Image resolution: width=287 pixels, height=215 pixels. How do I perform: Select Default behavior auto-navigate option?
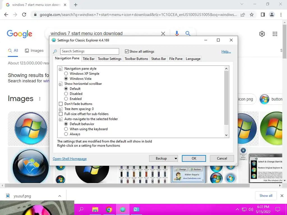[66, 124]
